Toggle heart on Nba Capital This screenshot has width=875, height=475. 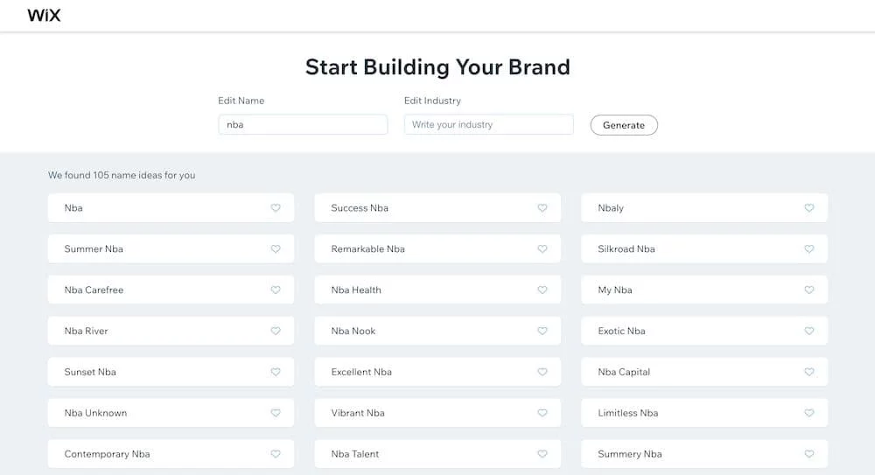point(809,372)
